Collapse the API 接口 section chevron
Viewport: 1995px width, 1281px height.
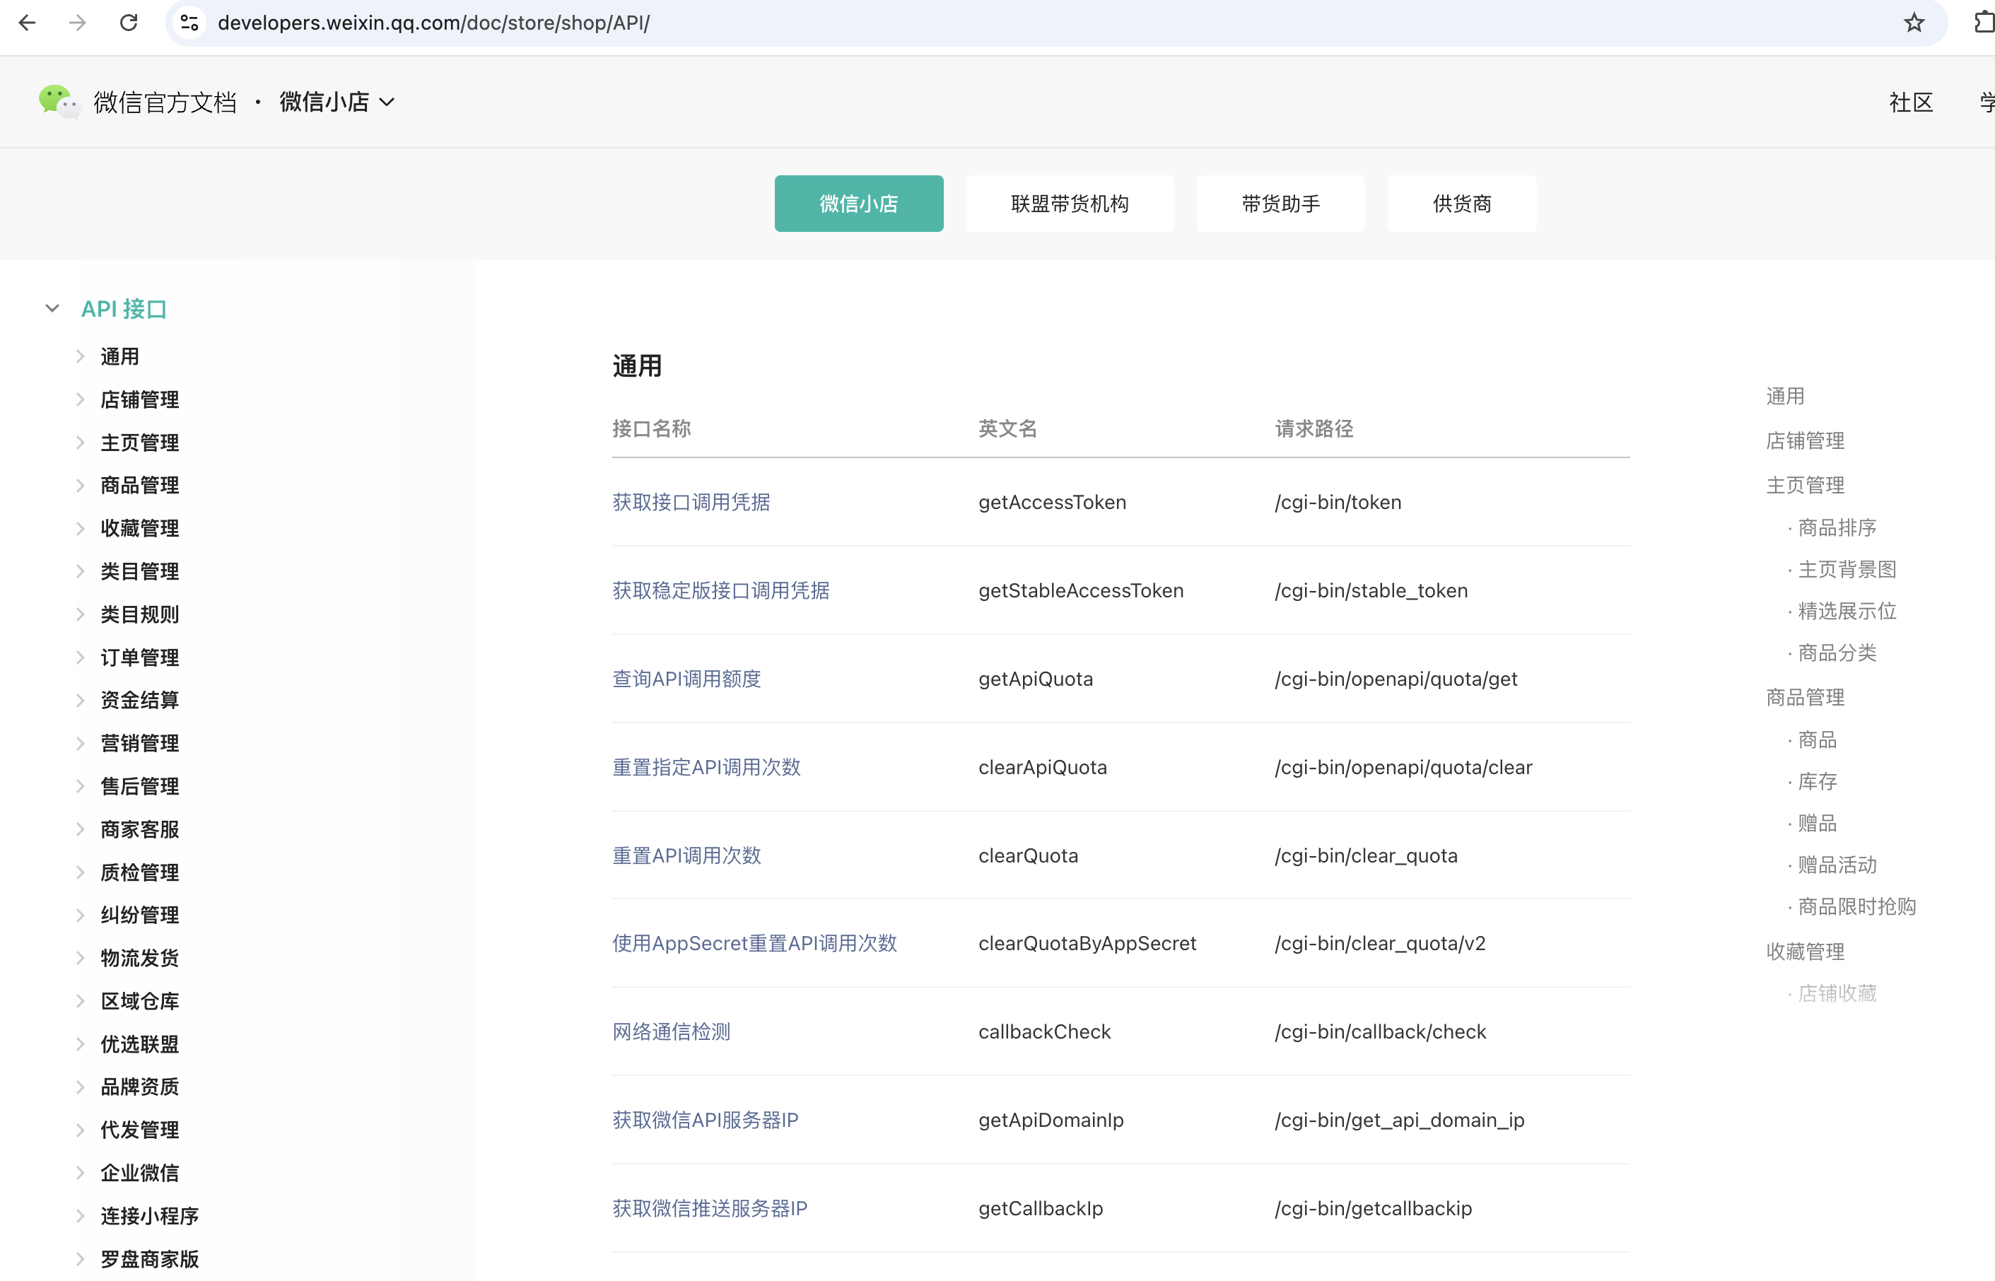point(52,309)
